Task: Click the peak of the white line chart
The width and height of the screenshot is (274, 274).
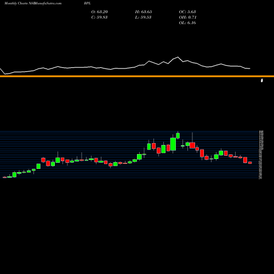Action: pos(178,57)
